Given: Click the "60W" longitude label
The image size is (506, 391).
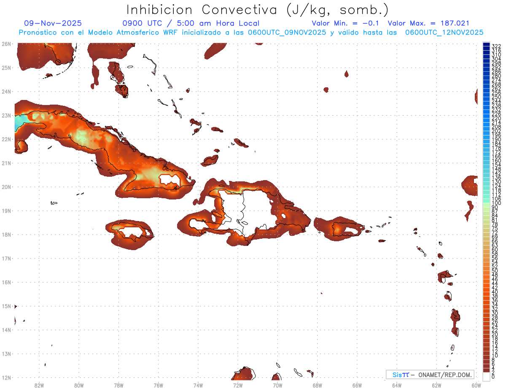Looking at the screenshot, I should [476, 385].
